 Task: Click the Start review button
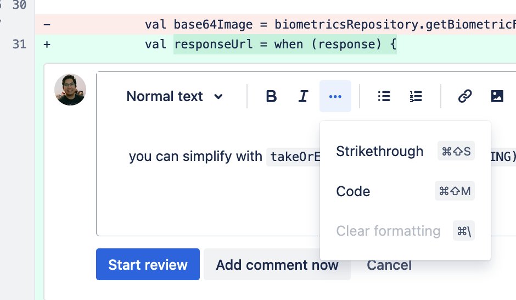tap(148, 264)
